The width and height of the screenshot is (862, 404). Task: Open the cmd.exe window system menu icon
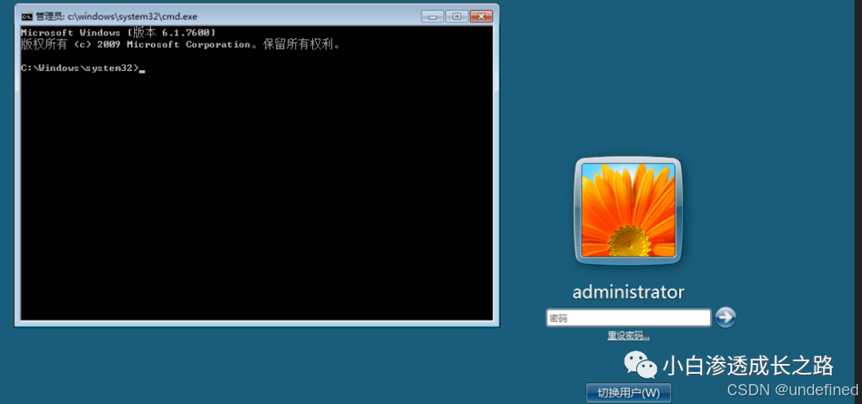pos(26,17)
